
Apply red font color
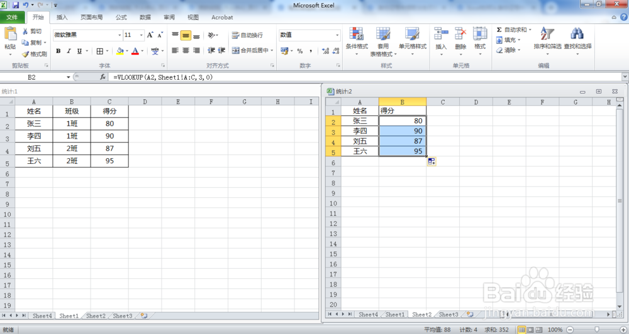point(135,51)
